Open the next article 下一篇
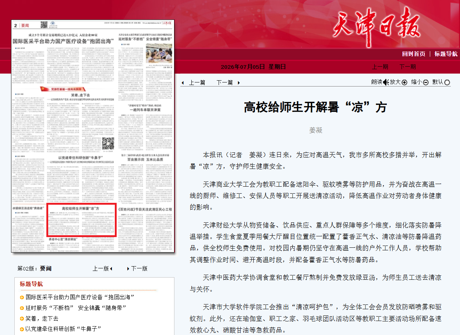The image size is (460, 335). point(224,82)
